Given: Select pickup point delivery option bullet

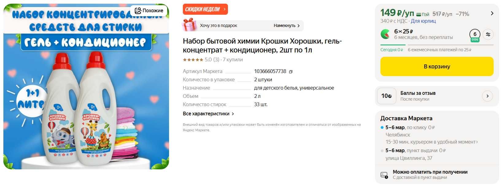Looking at the screenshot, I should click(x=382, y=151).
